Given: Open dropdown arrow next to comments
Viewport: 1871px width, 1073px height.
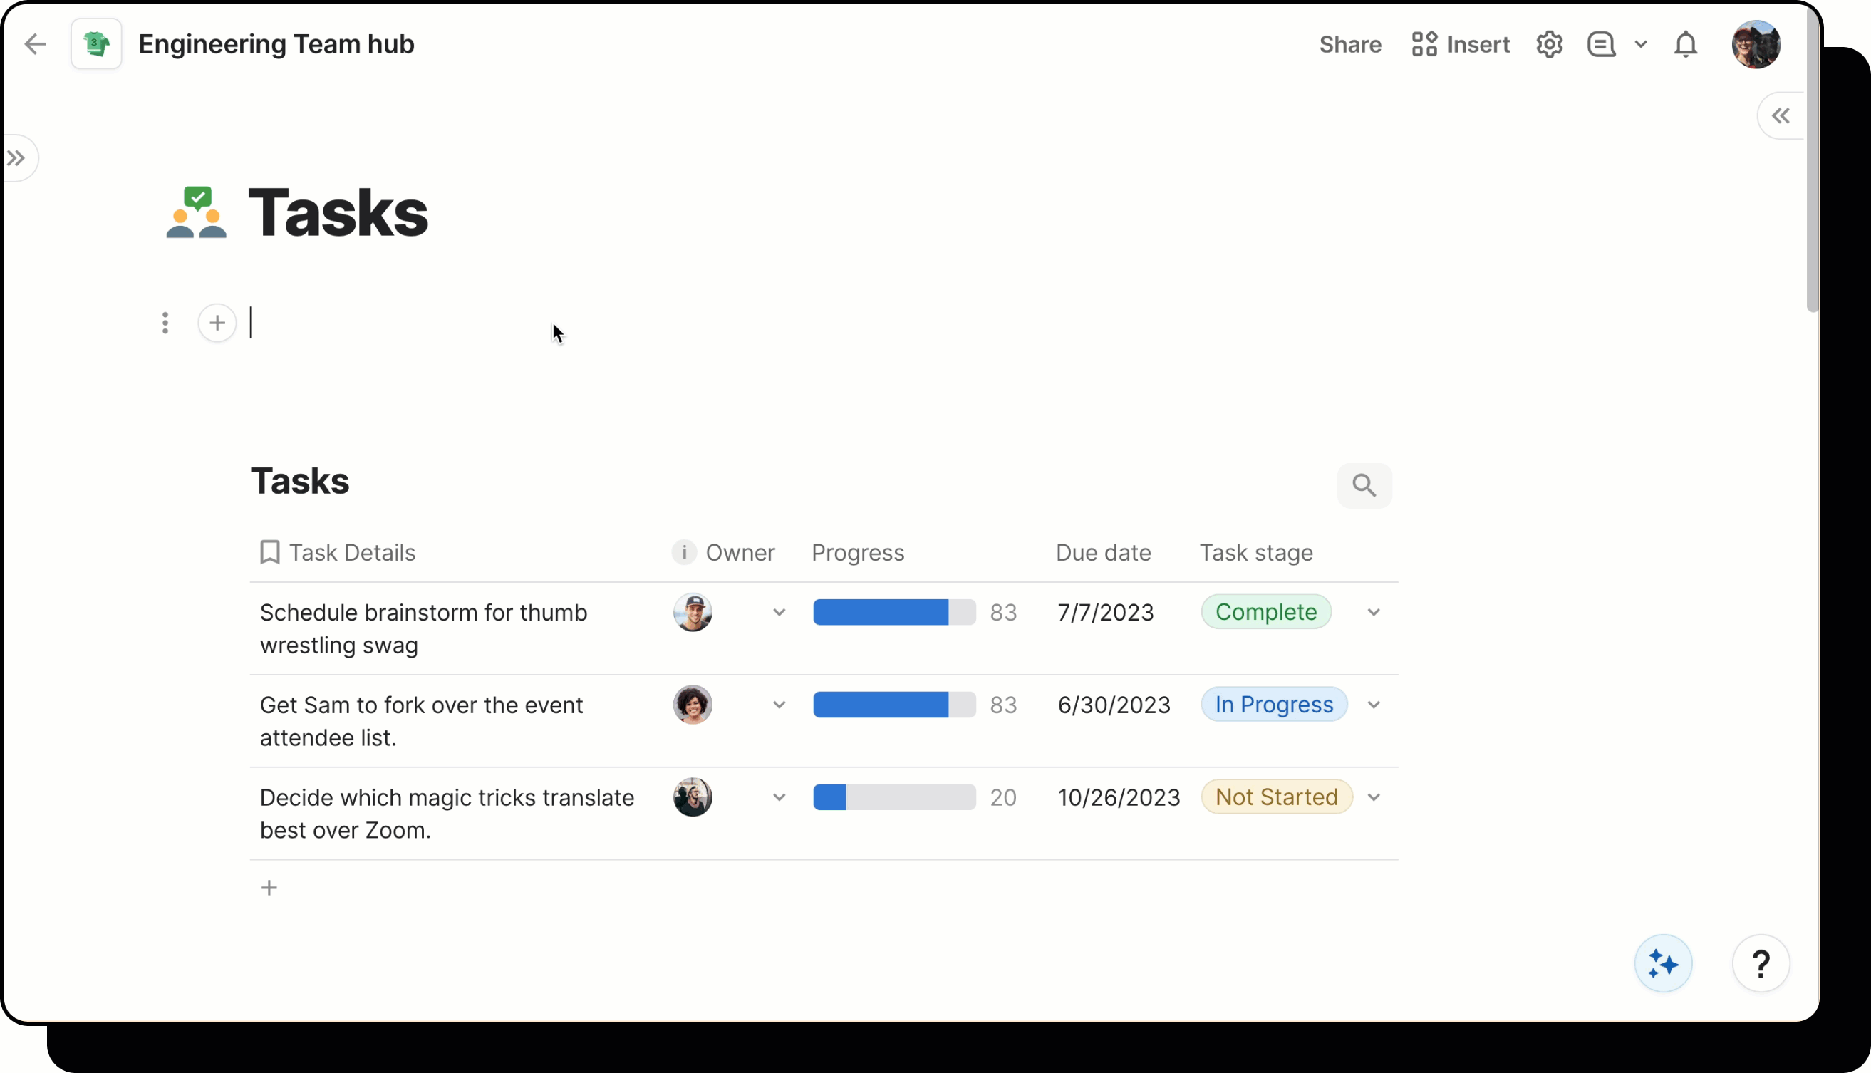Looking at the screenshot, I should [x=1641, y=44].
